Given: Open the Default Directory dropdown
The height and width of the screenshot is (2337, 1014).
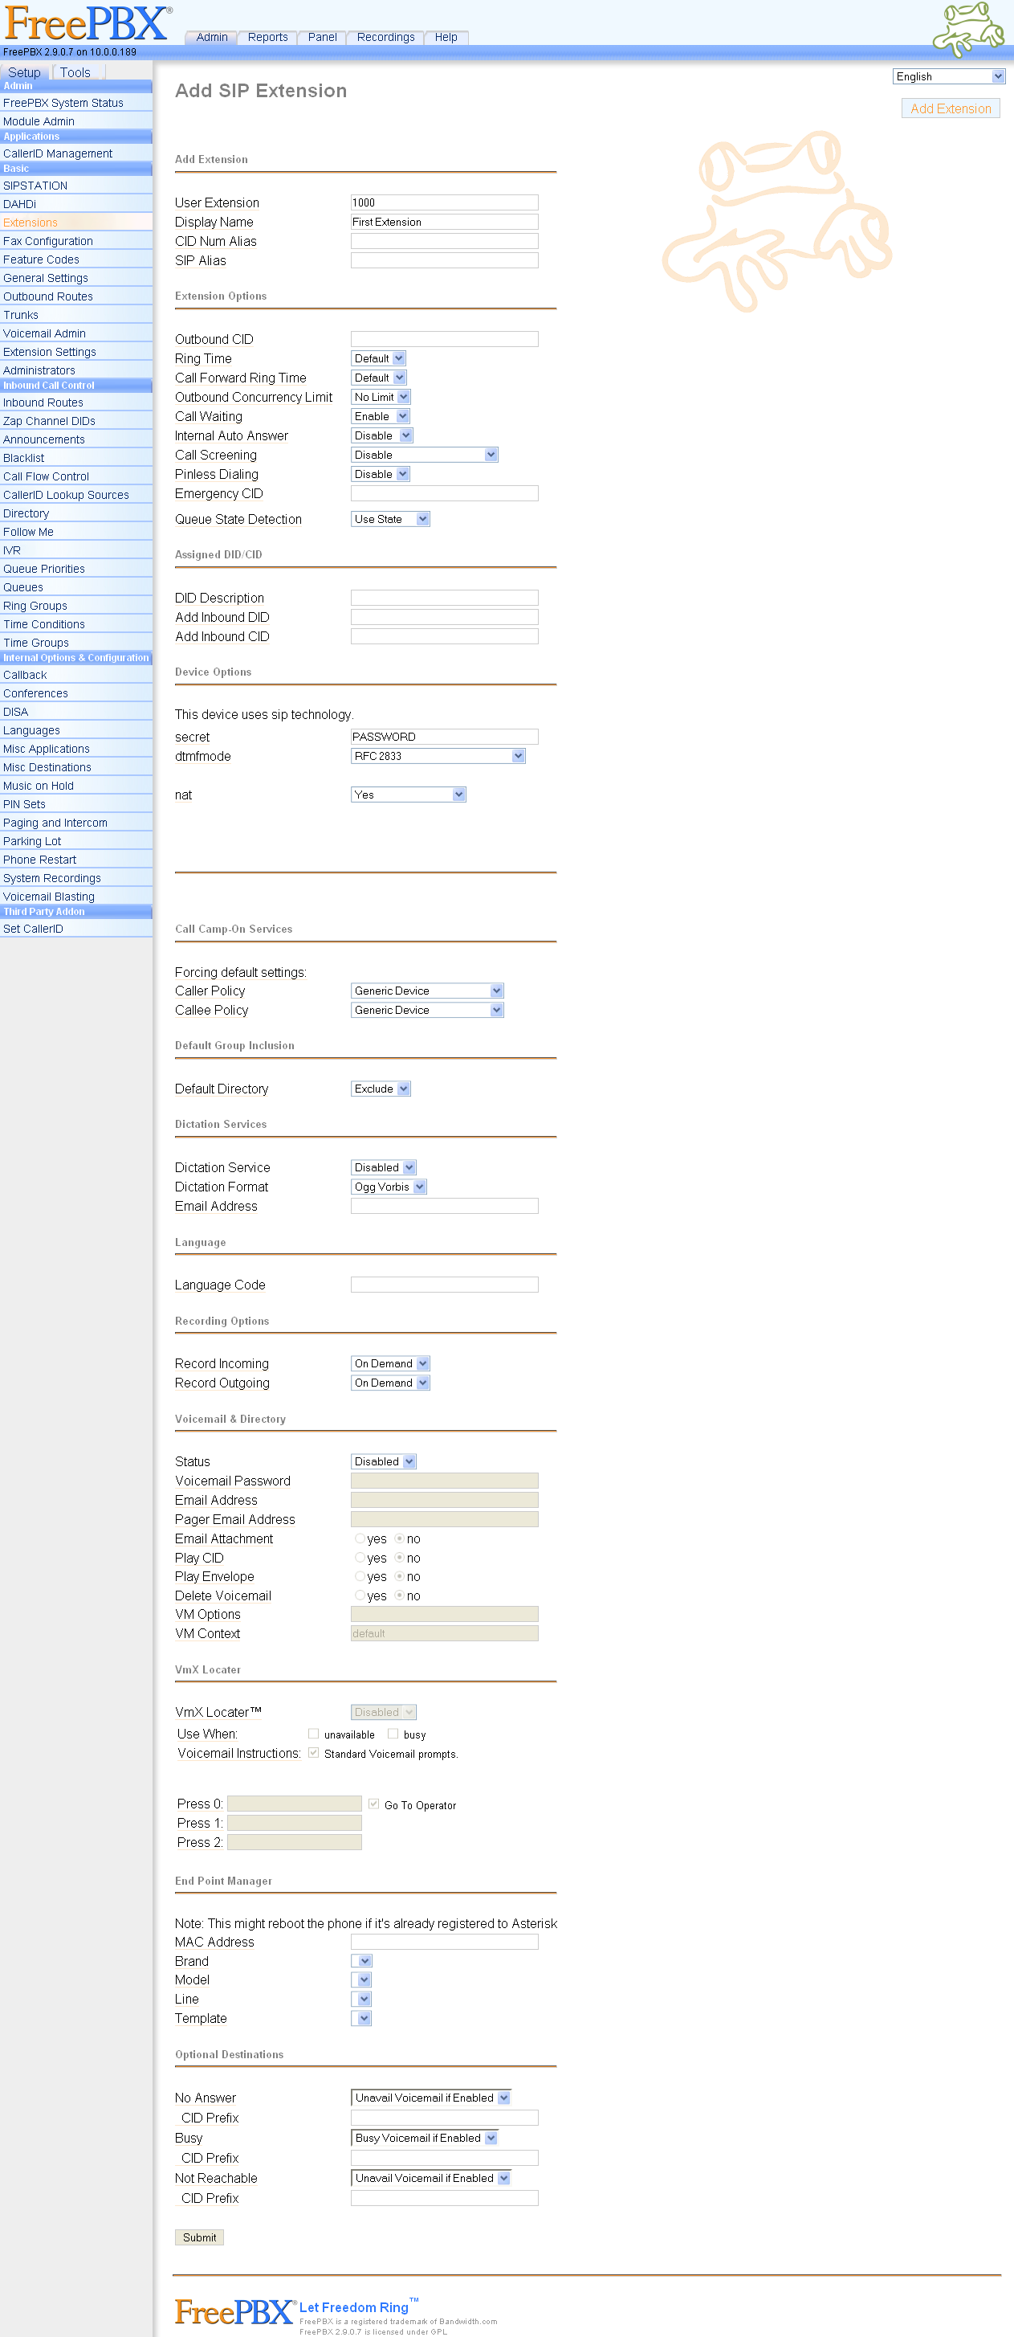Looking at the screenshot, I should coord(381,1089).
